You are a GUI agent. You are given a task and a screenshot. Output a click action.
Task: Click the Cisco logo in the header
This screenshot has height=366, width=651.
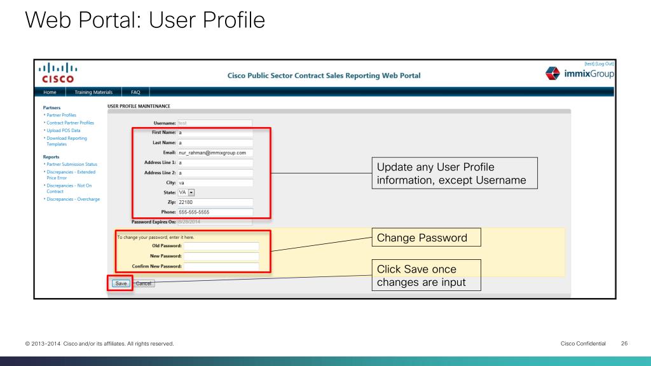tap(58, 73)
